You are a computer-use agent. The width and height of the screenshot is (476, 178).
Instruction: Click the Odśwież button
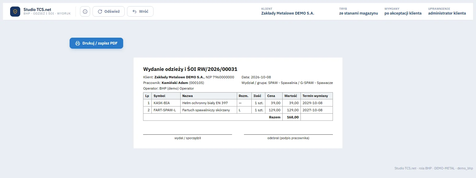point(109,12)
